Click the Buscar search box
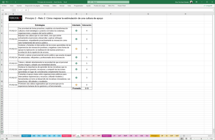Image resolution: width=215 pixels, height=140 pixels. 108,2
